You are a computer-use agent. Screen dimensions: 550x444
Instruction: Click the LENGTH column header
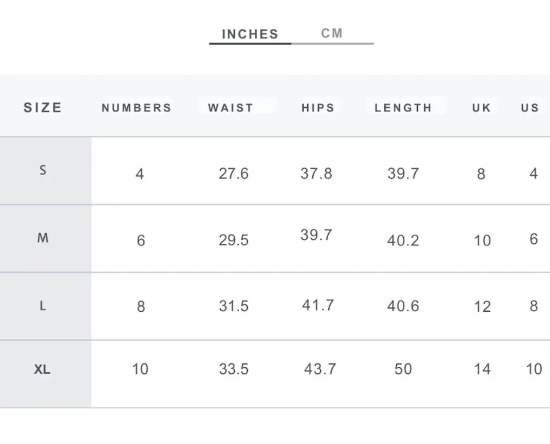point(403,108)
